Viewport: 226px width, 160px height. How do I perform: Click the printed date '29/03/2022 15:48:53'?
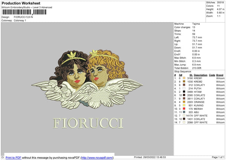154,157
